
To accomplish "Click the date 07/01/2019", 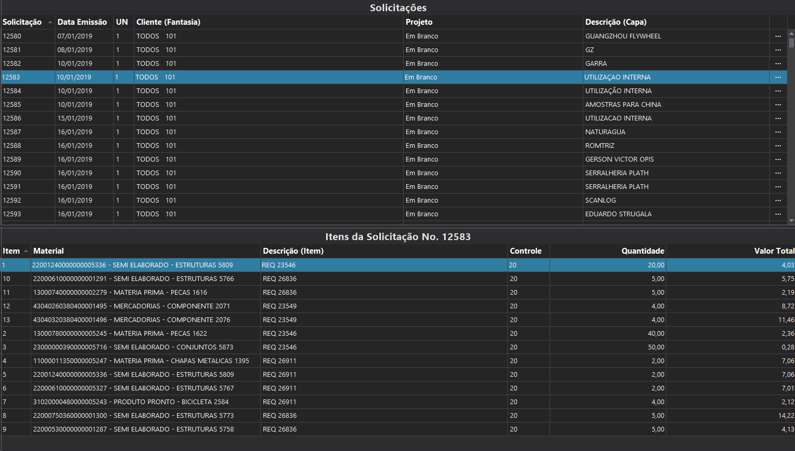I will click(x=75, y=36).
